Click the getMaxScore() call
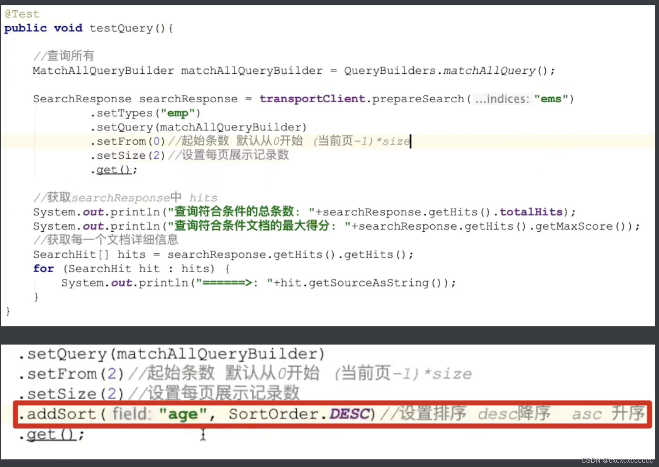This screenshot has height=467, width=659. click(581, 226)
